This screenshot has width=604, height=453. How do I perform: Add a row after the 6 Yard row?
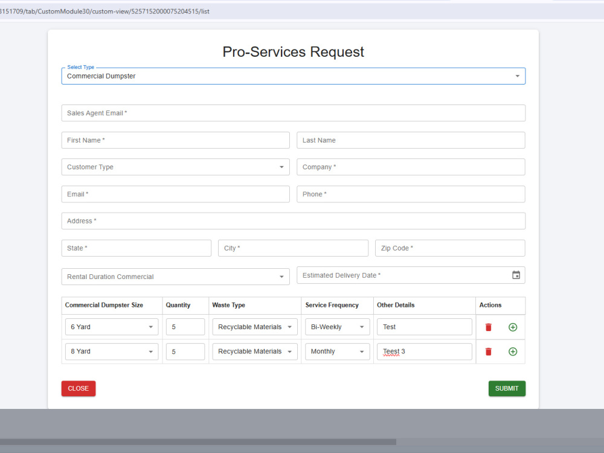[x=513, y=327]
